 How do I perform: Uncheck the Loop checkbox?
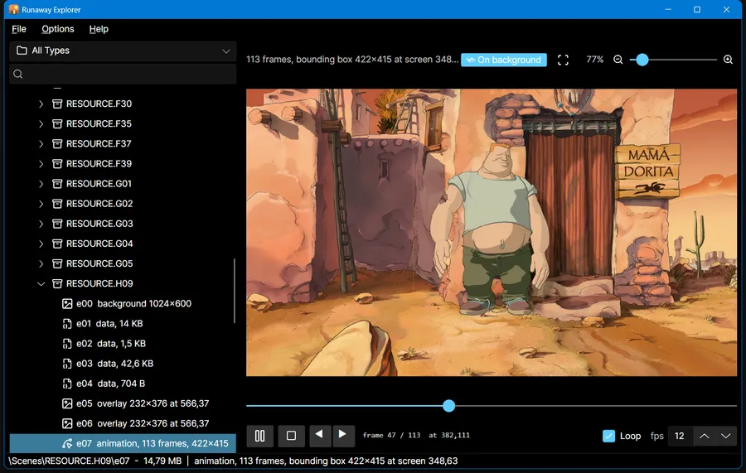point(608,436)
